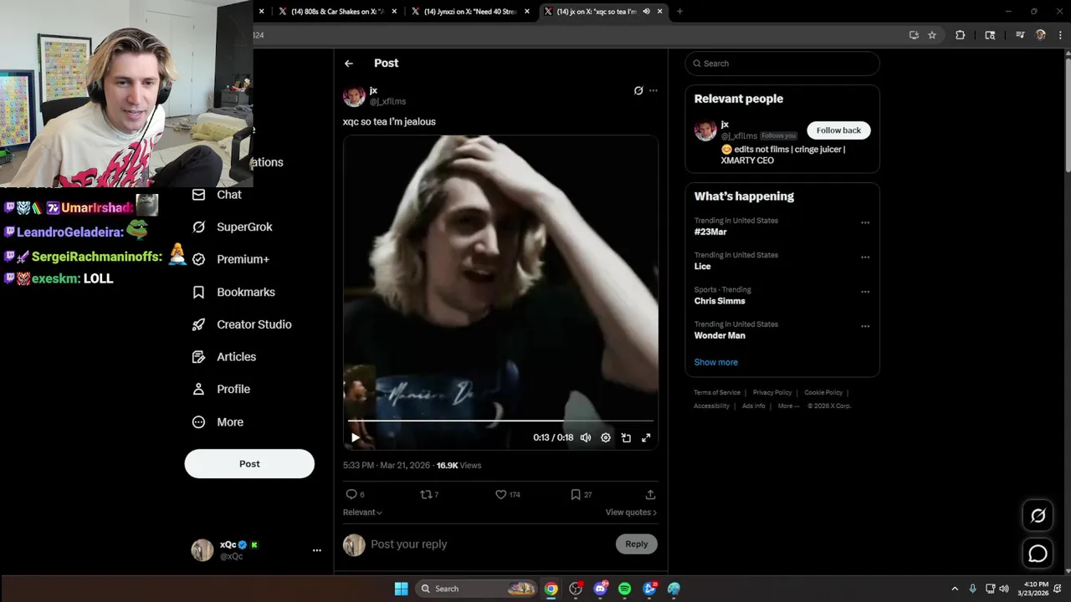
Task: Click the X search box
Action: [782, 64]
